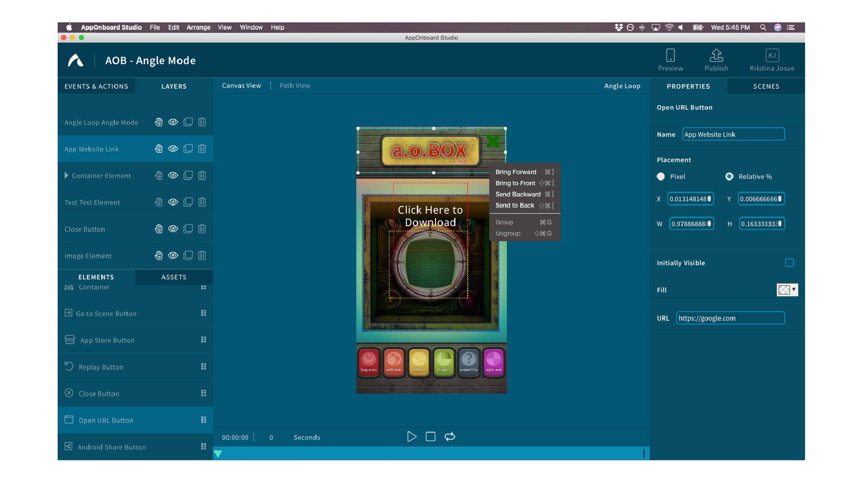Click the Fill transparency swatch
861x484 pixels.
click(786, 290)
